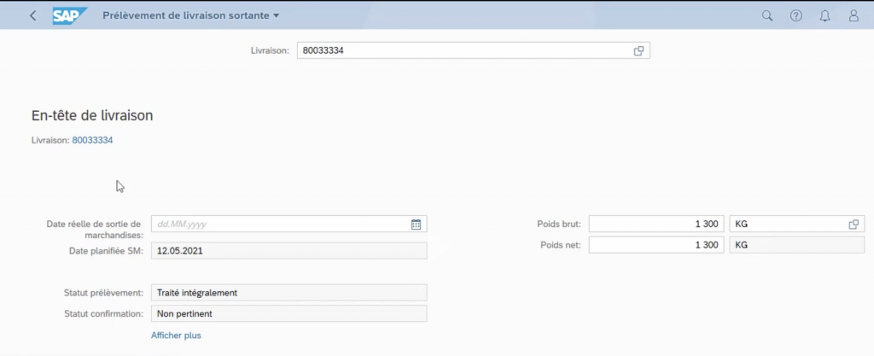Open value help icon in Livraison field

tap(638, 51)
